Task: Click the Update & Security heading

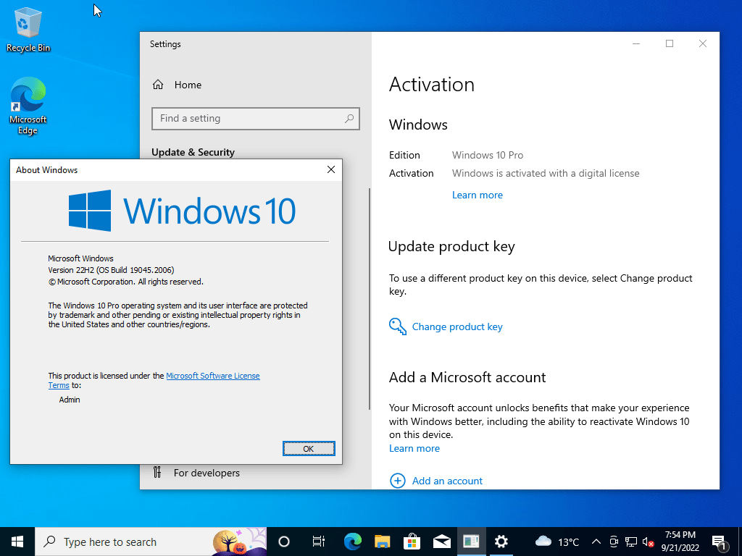Action: coord(193,152)
